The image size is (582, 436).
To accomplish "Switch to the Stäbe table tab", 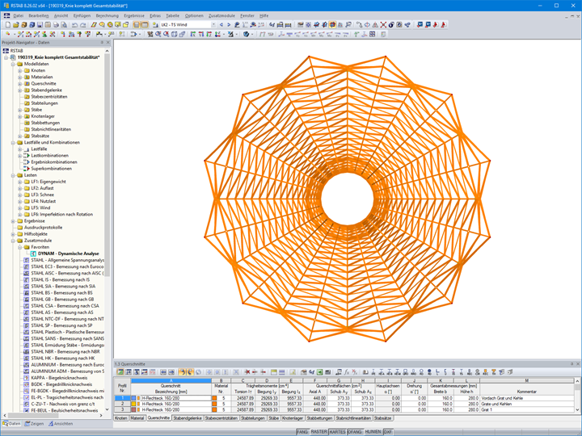I will (x=273, y=418).
